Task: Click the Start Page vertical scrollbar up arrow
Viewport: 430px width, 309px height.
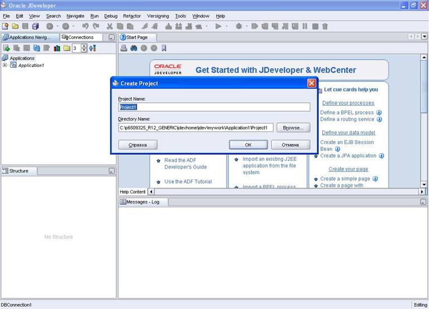Action: (424, 58)
